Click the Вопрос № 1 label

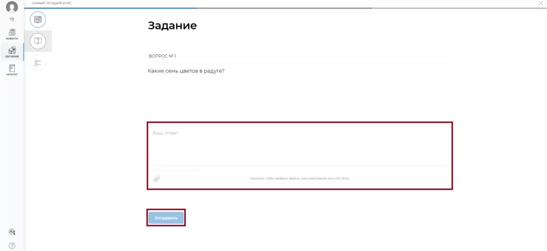162,56
